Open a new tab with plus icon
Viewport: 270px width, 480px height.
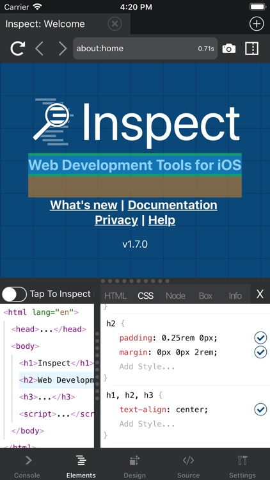pos(257,24)
